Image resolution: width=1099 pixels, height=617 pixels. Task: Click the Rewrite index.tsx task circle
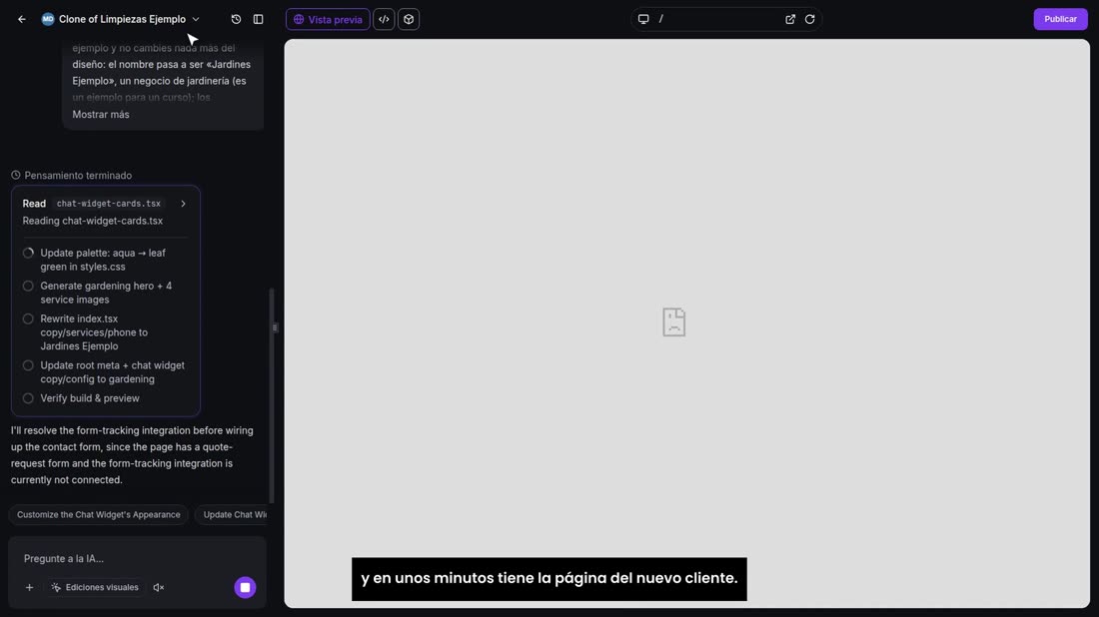(x=28, y=318)
